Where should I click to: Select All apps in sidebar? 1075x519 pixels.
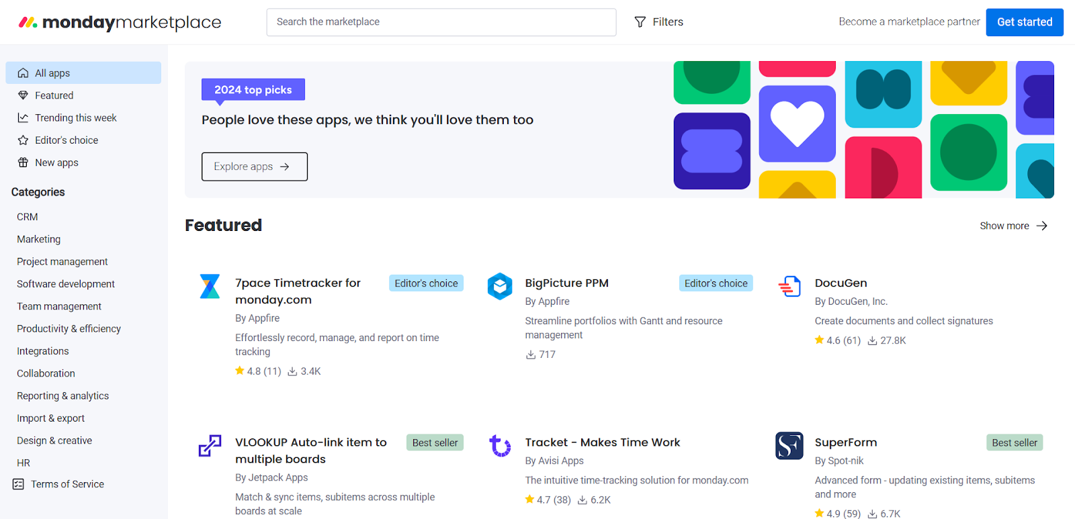click(x=52, y=73)
